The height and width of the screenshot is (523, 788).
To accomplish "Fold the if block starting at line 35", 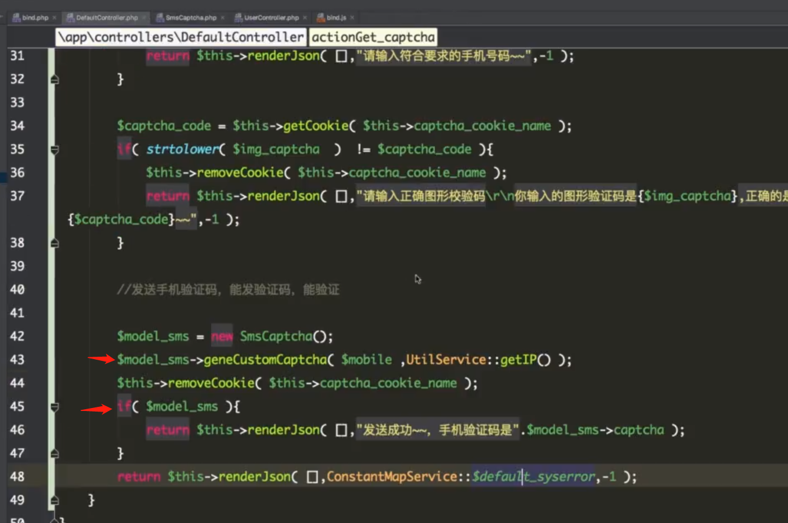I will [54, 150].
